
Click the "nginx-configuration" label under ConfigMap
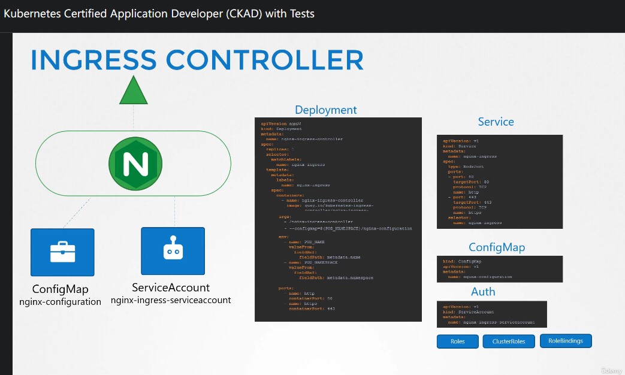point(60,302)
